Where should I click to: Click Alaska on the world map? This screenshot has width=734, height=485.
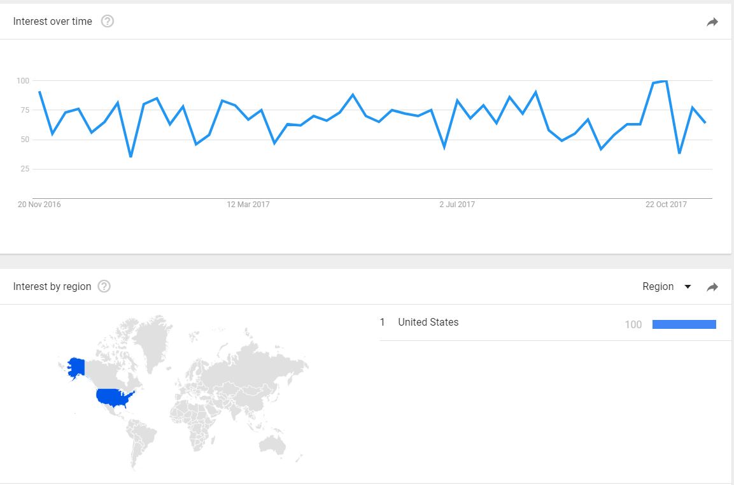76,367
